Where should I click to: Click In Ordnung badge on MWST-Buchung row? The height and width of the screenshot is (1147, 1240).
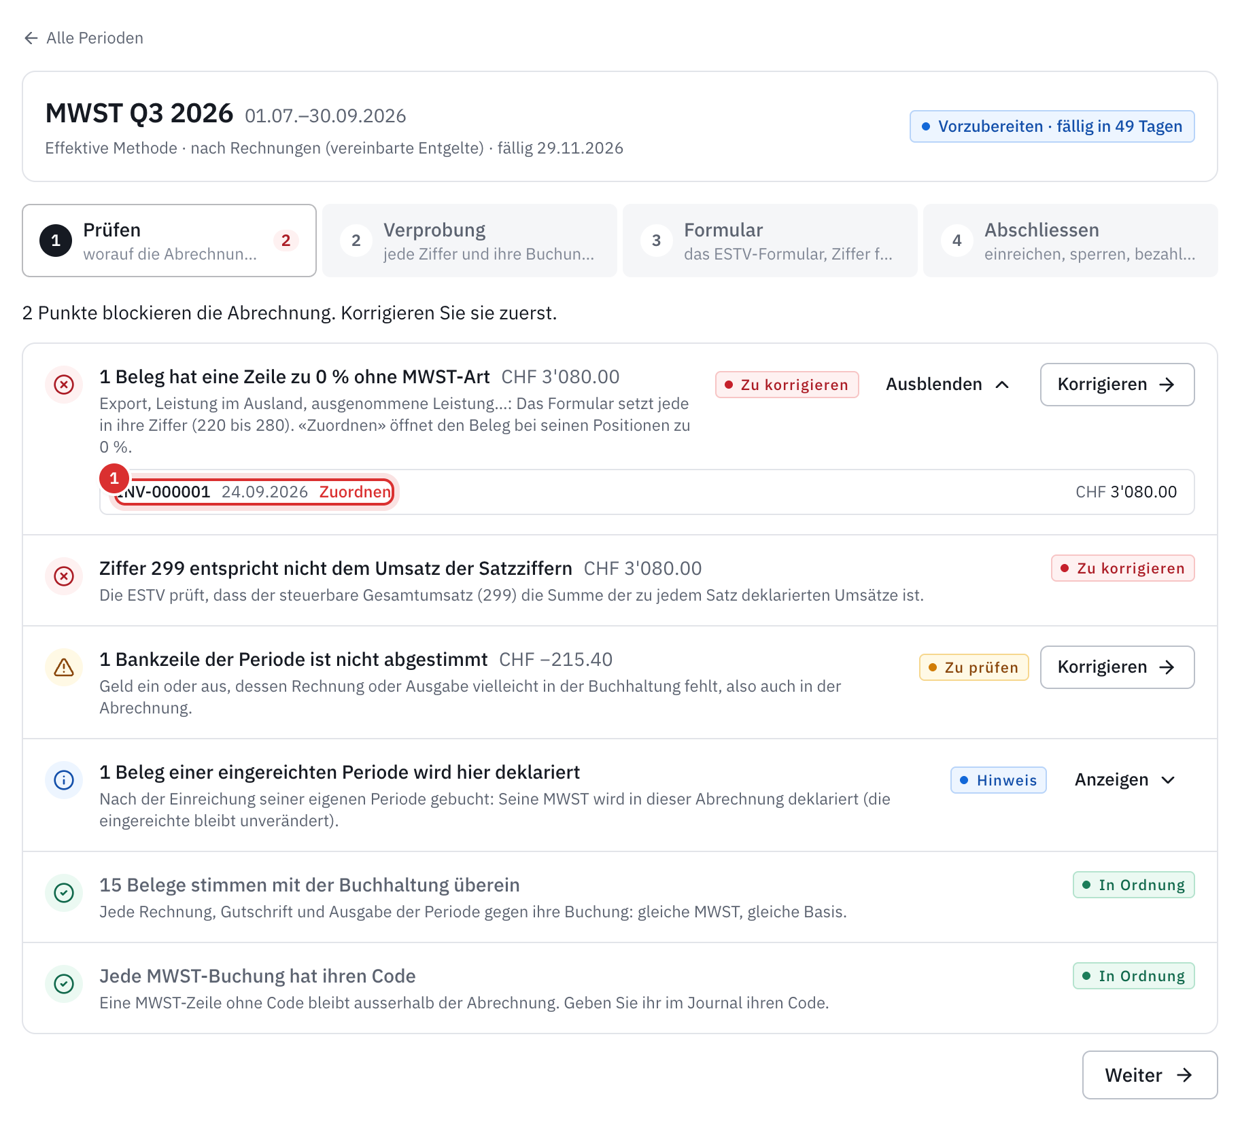pyautogui.click(x=1133, y=976)
